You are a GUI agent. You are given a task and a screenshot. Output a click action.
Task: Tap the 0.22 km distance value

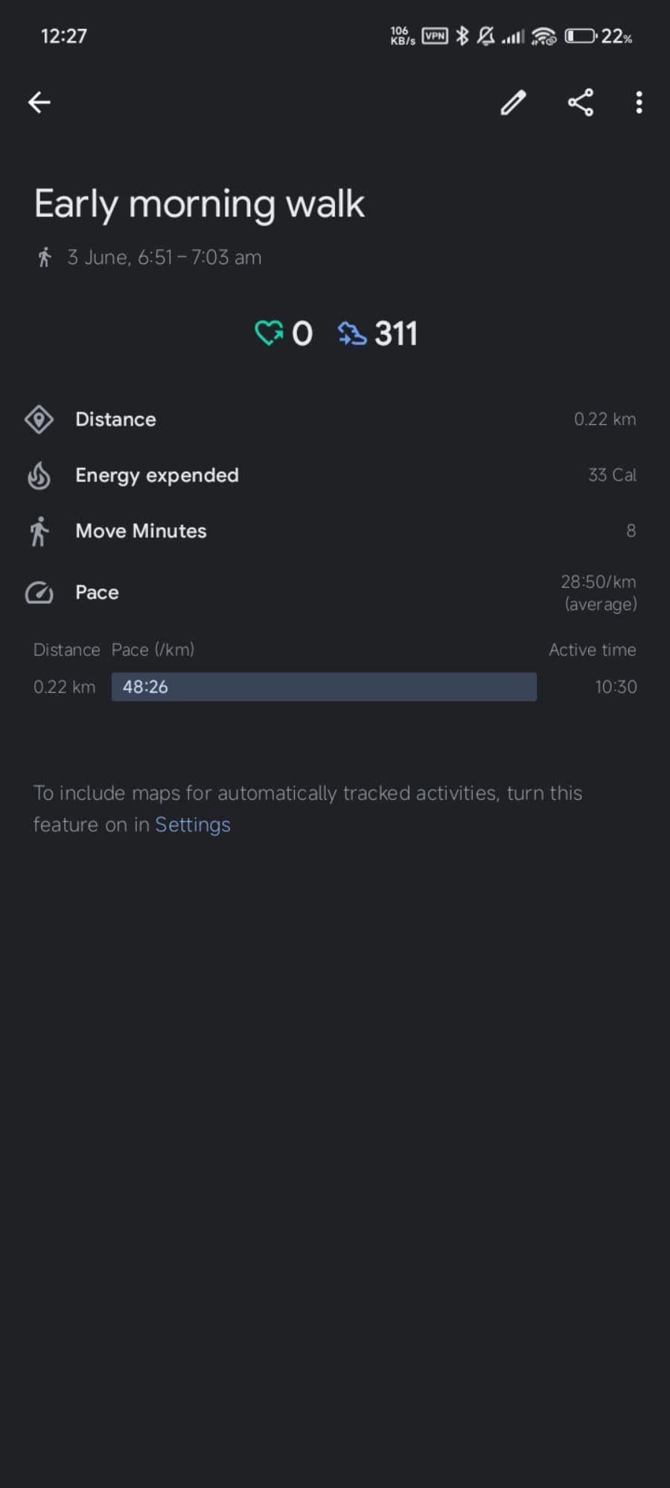(x=604, y=420)
